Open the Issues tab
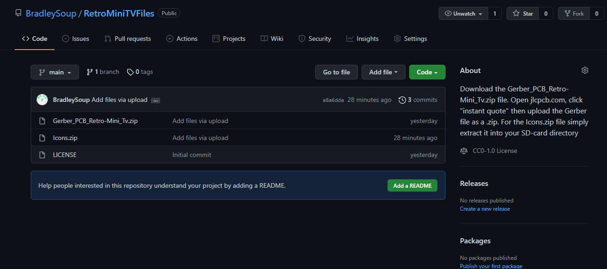 [76, 39]
